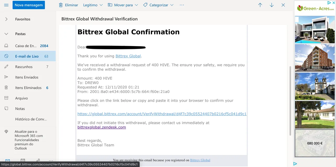Expand the Favoritos section
The image size is (336, 167).
[x=6, y=19]
